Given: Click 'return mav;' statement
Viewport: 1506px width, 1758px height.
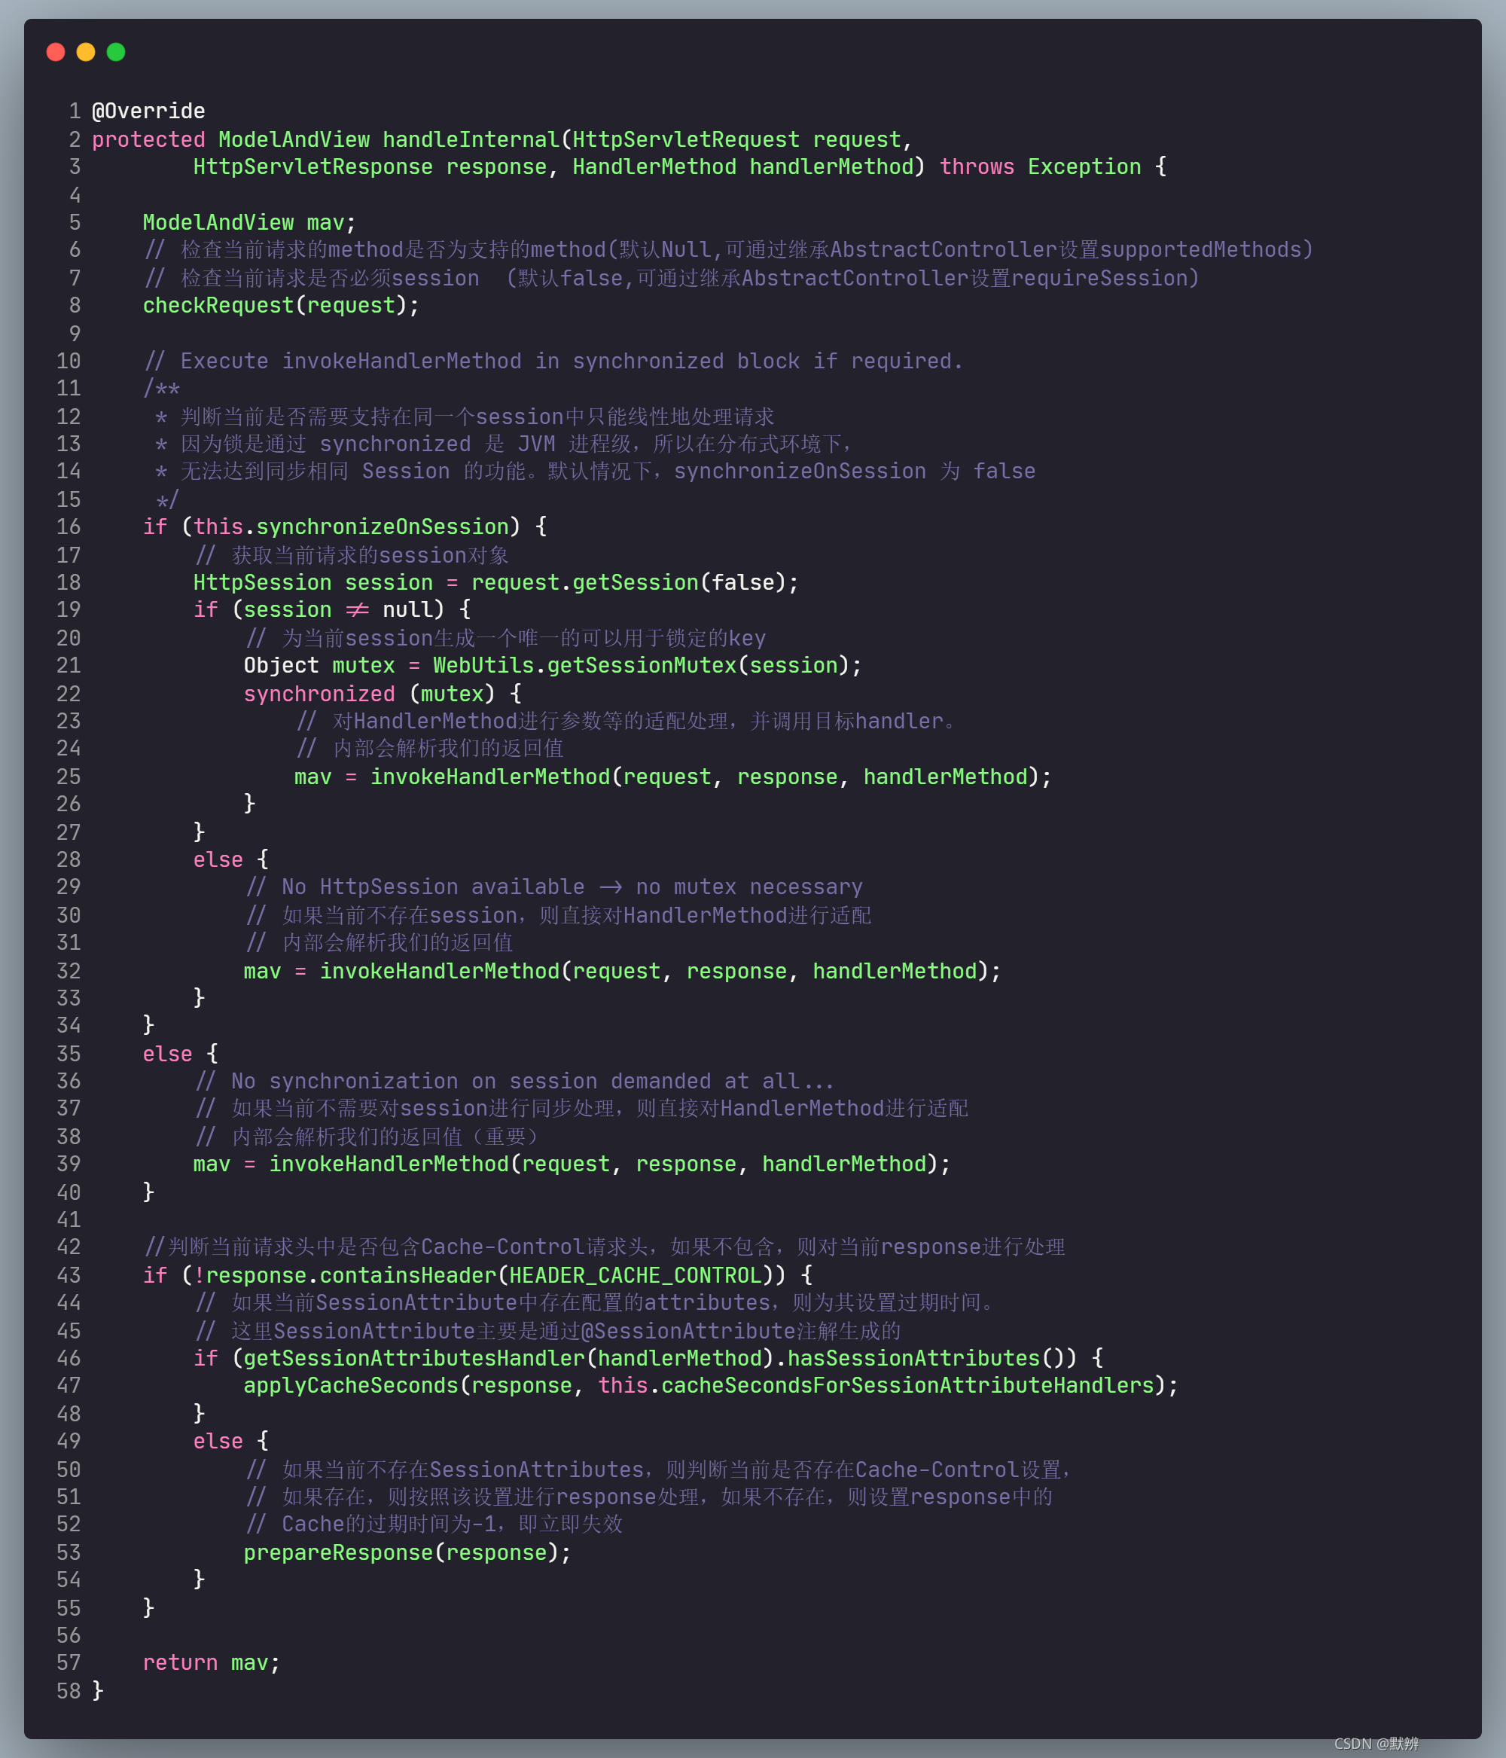Looking at the screenshot, I should [212, 1662].
